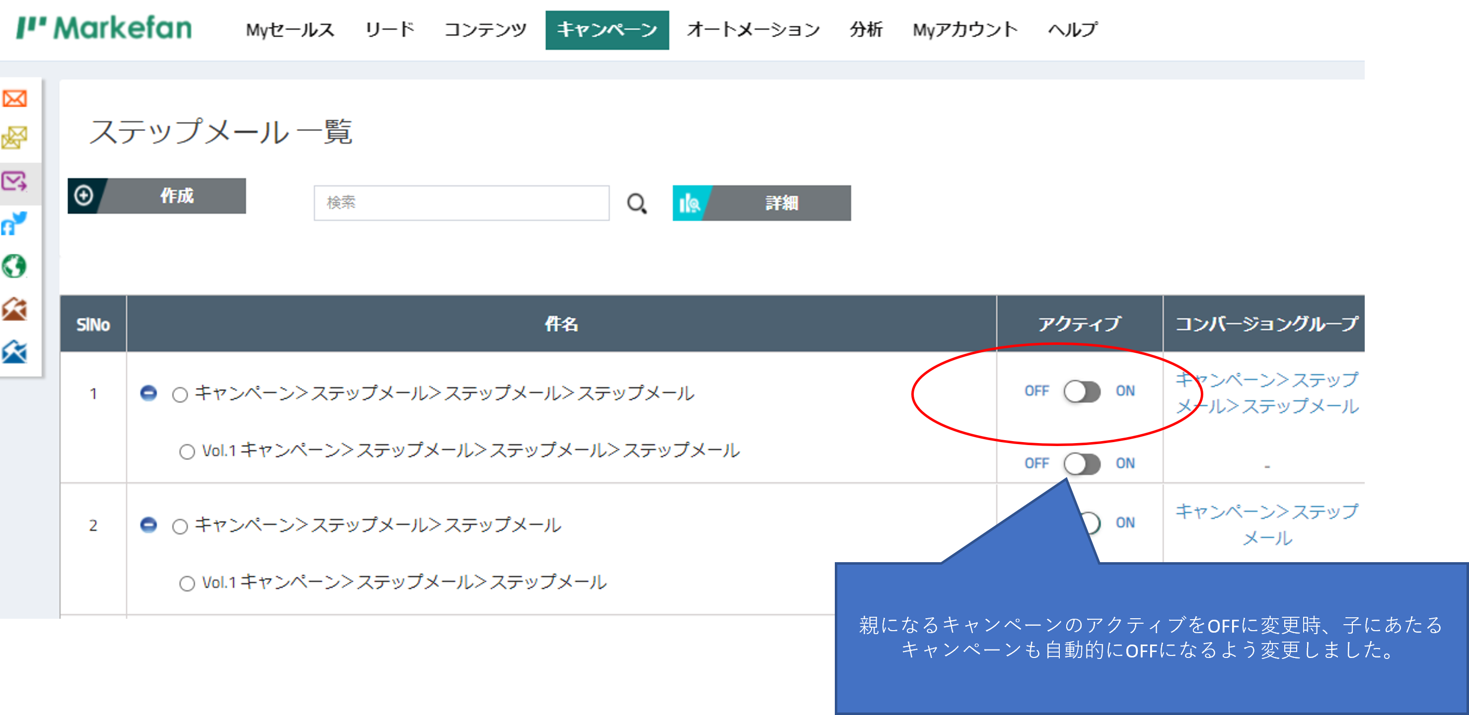
Task: Click the 作成 create button
Action: tap(157, 196)
